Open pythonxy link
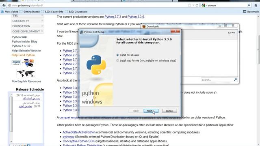Image resolution: width=260 pixels, height=146 pixels. (x=69, y=137)
